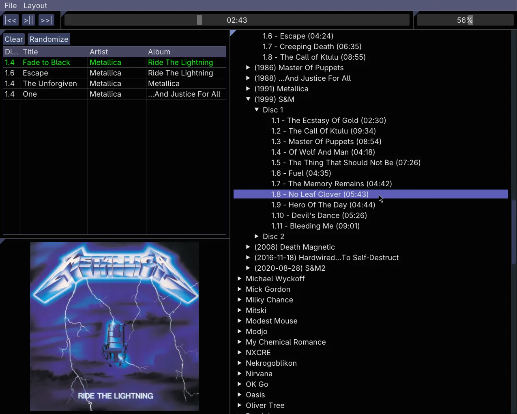
Task: Open the File menu
Action: tap(10, 5)
